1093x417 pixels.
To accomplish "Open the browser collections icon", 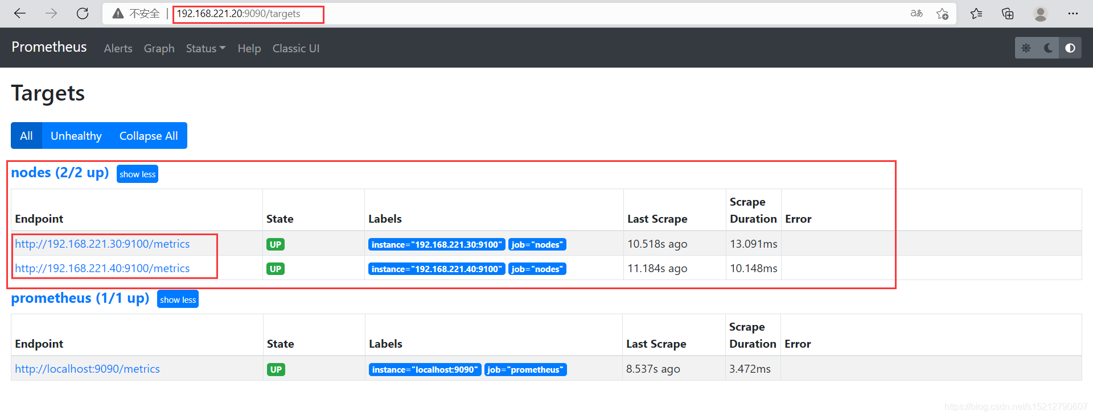I will 1008,14.
